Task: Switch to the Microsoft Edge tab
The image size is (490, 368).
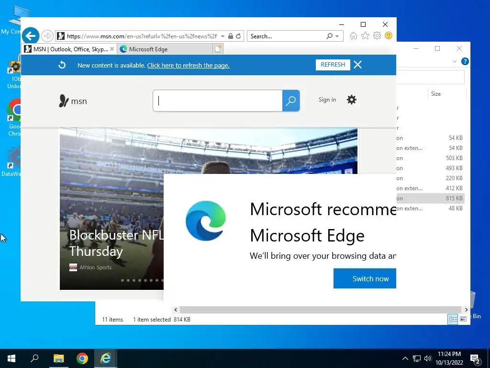Action: pos(165,49)
